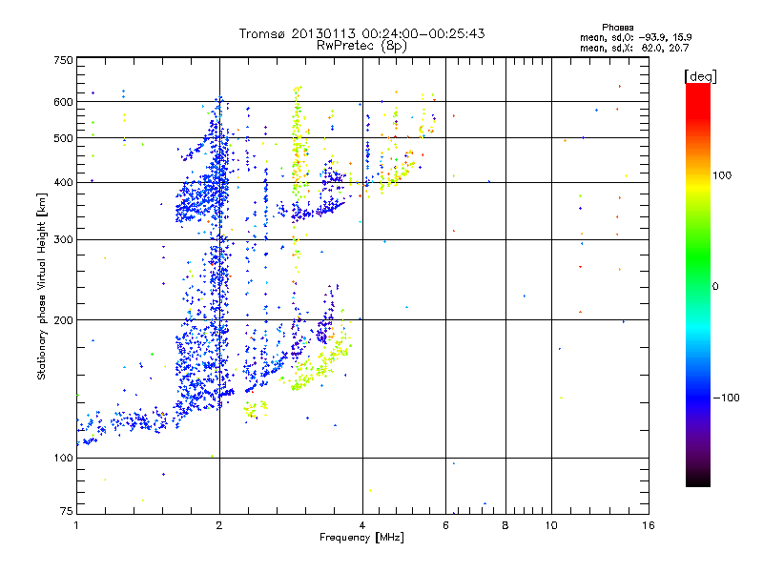Viewport: 763px width, 572px height.
Task: Click the '8' frequency axis tick label
Action: (x=505, y=525)
